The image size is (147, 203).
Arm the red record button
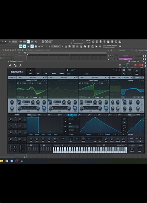pyautogui.click(x=10, y=42)
